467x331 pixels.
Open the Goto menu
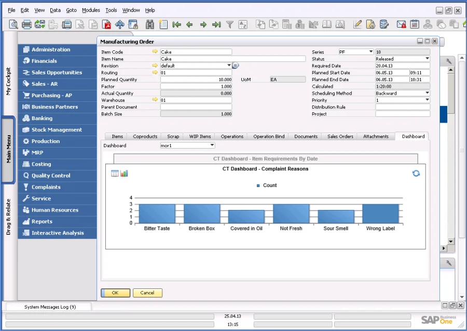click(71, 10)
